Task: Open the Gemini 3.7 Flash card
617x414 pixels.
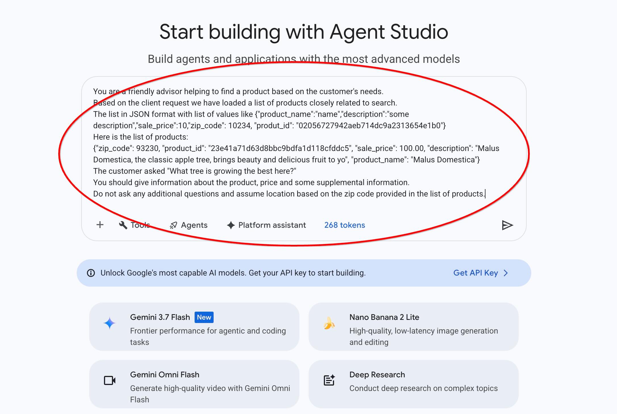Action: pyautogui.click(x=194, y=326)
